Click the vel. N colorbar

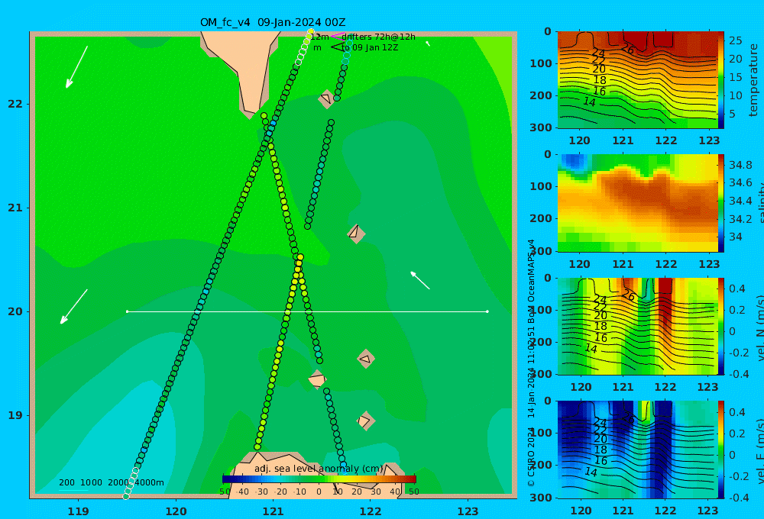(721, 326)
